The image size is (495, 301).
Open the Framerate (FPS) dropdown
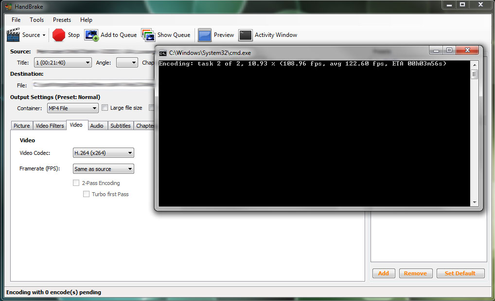pyautogui.click(x=103, y=169)
